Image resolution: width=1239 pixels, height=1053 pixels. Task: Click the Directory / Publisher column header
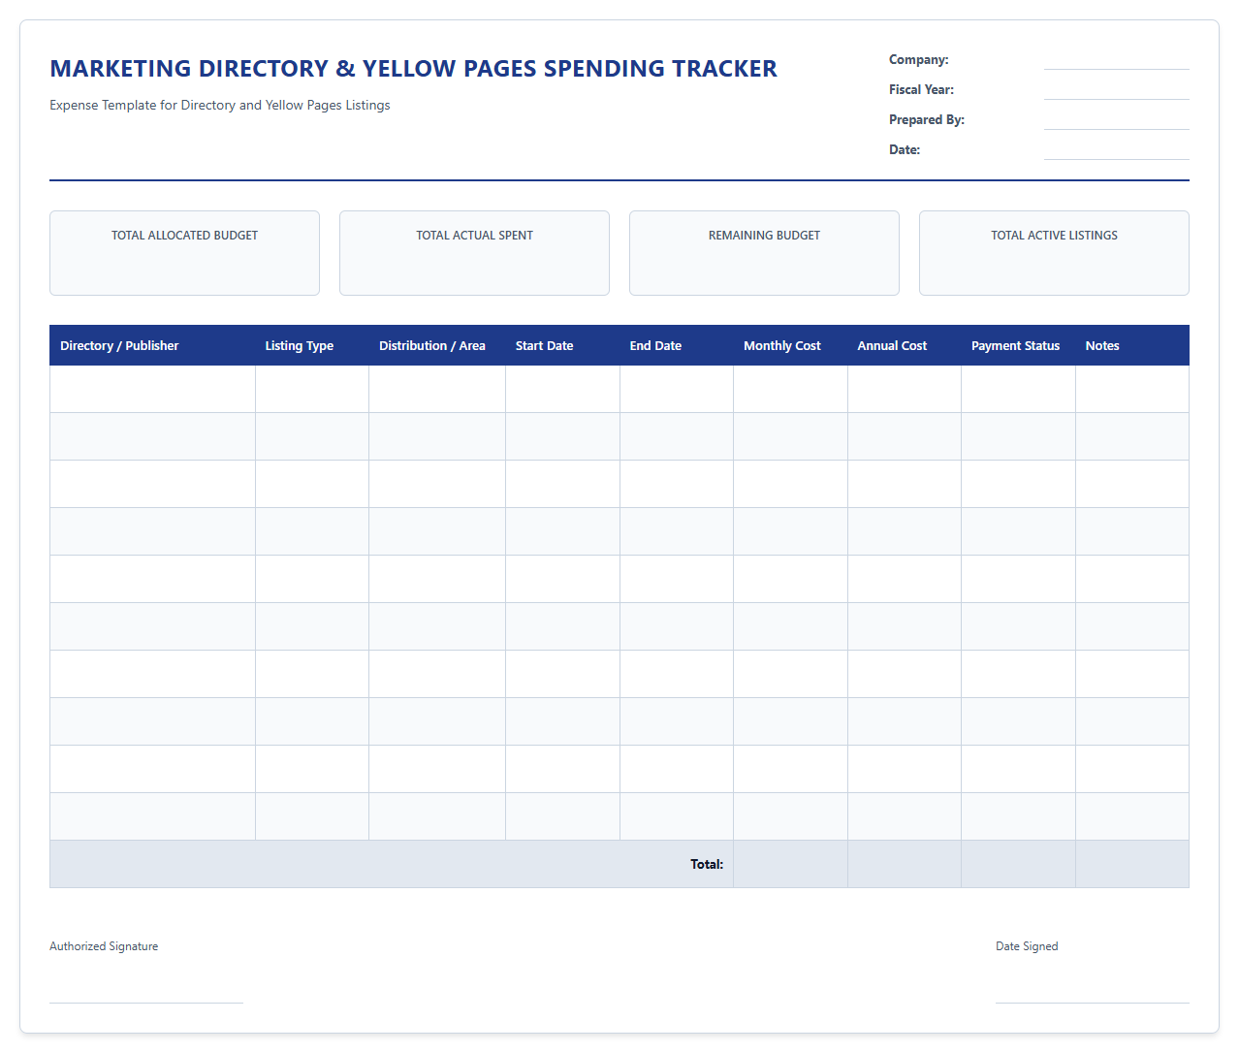152,345
